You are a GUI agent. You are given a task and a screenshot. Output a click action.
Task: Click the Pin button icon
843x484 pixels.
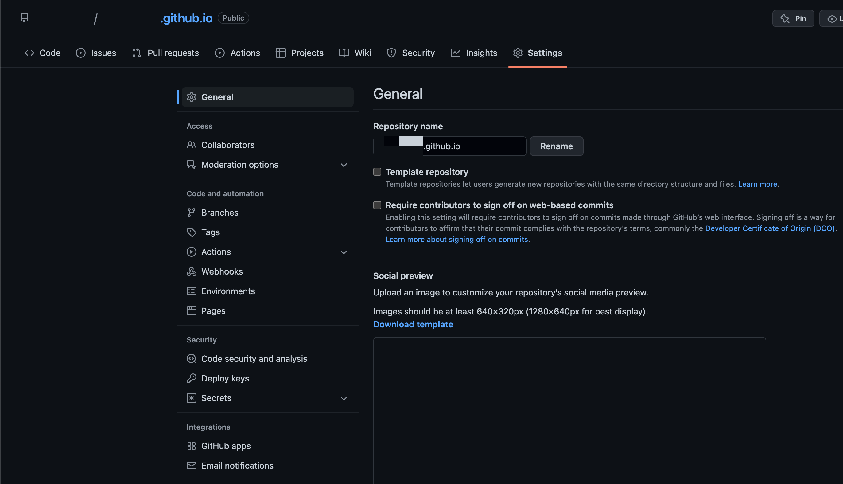(785, 19)
